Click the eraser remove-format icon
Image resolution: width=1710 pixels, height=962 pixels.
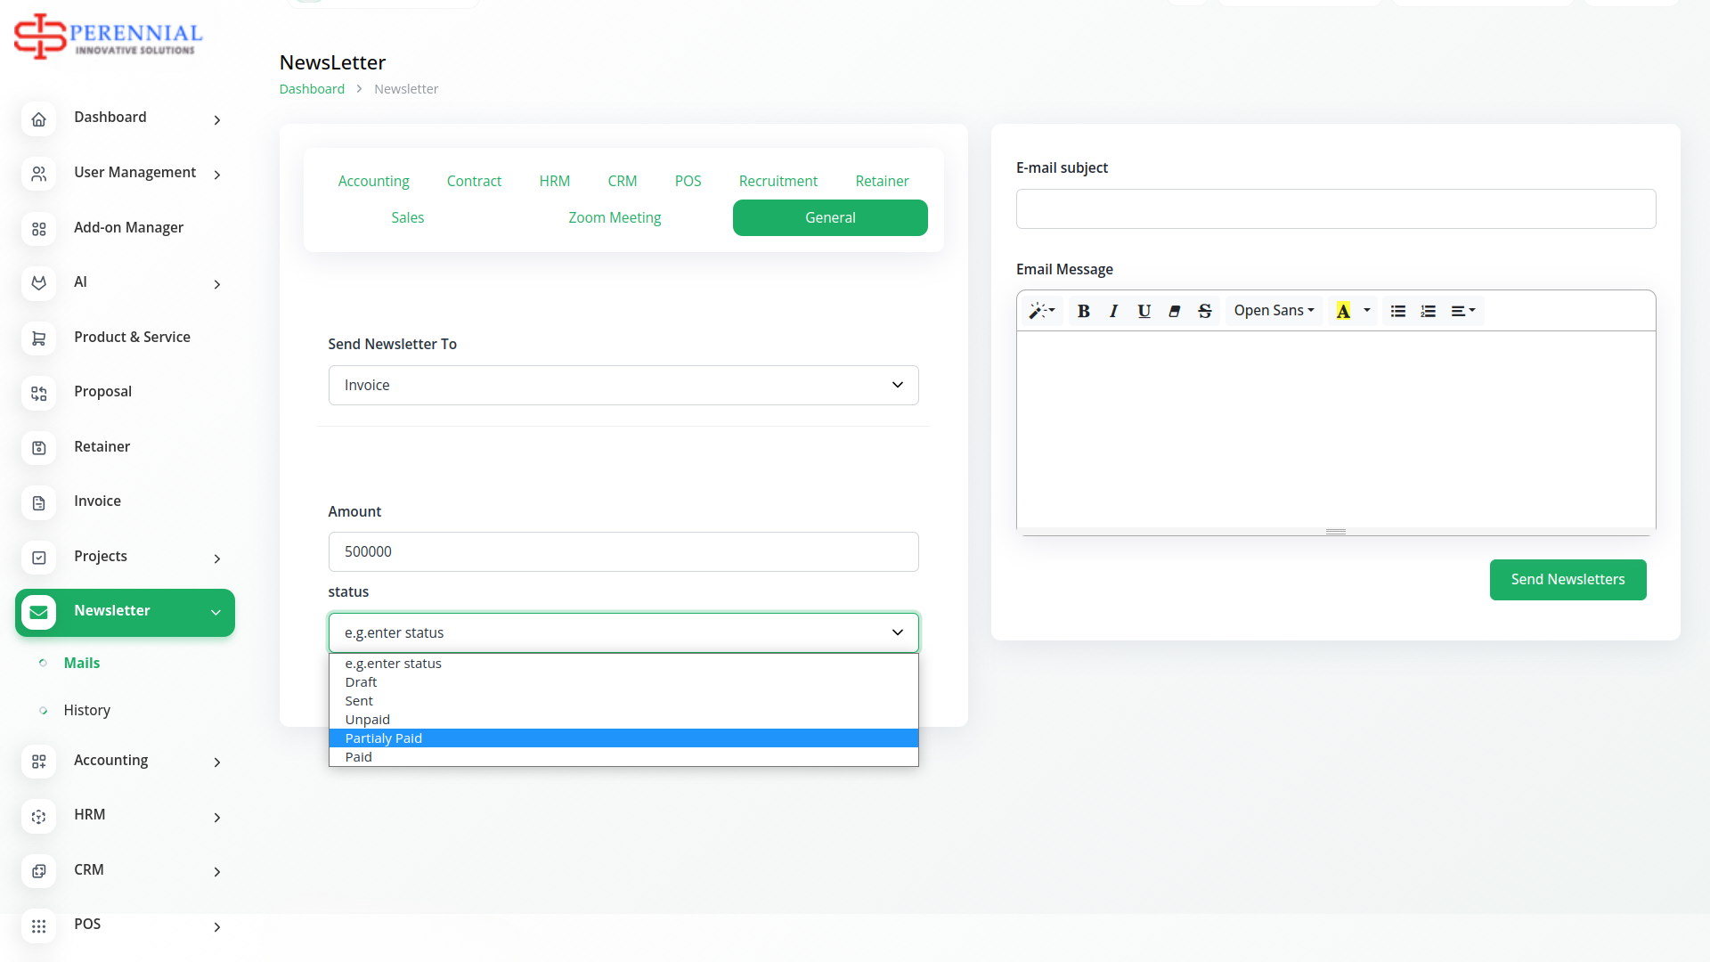coord(1174,311)
